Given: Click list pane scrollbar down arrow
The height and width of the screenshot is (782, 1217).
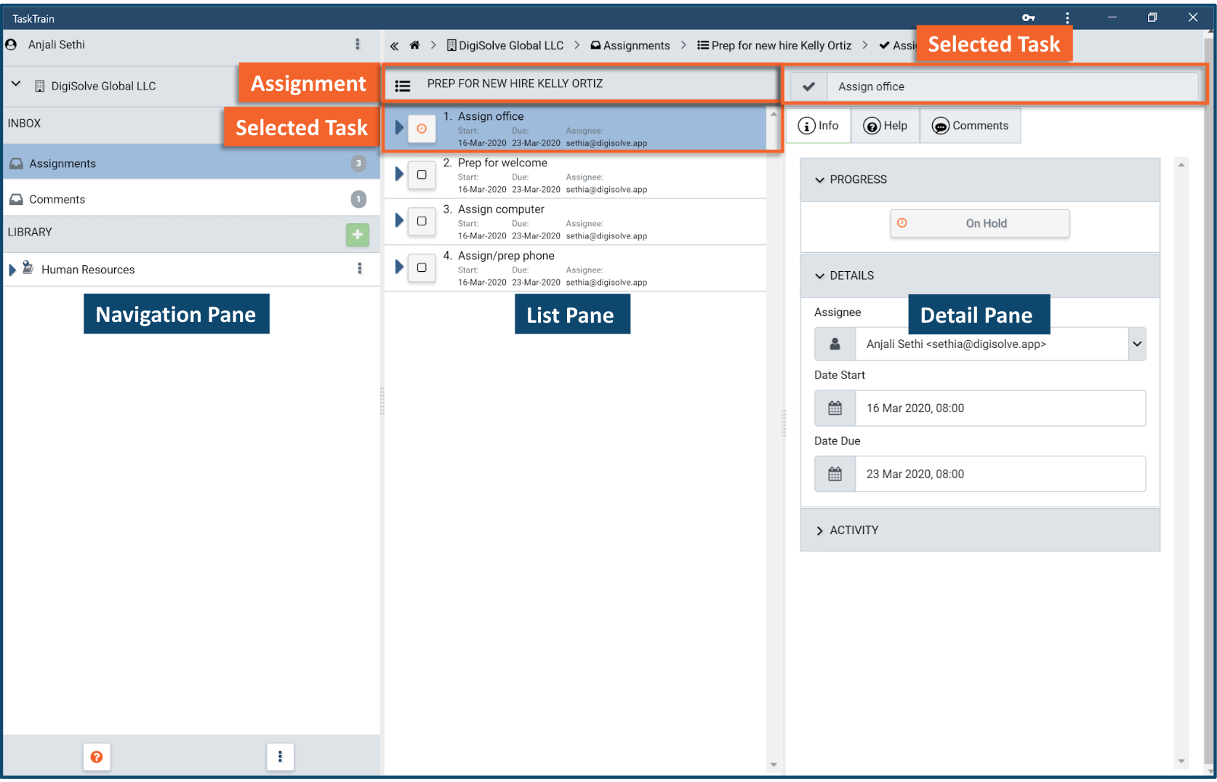Looking at the screenshot, I should (774, 765).
